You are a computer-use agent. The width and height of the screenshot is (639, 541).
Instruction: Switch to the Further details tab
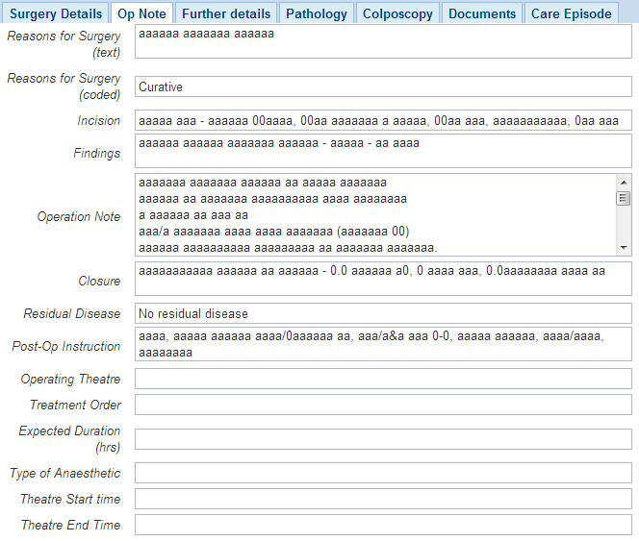(x=226, y=13)
